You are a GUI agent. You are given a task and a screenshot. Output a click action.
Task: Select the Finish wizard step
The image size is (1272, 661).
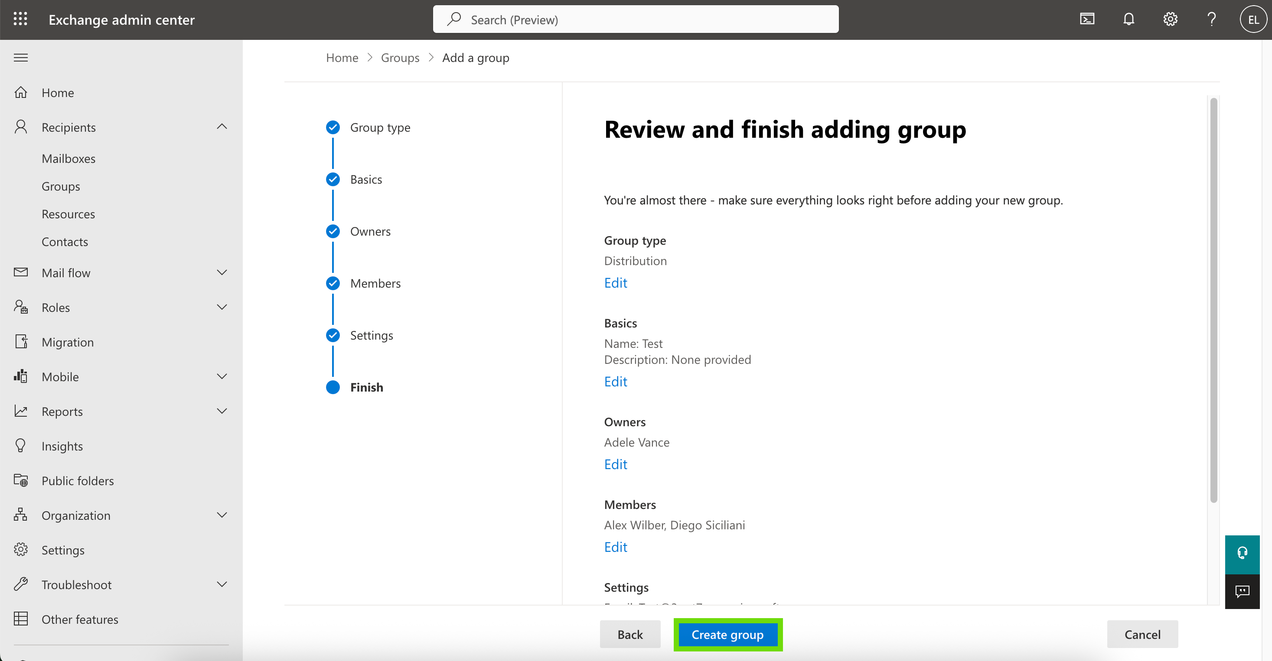pyautogui.click(x=366, y=387)
